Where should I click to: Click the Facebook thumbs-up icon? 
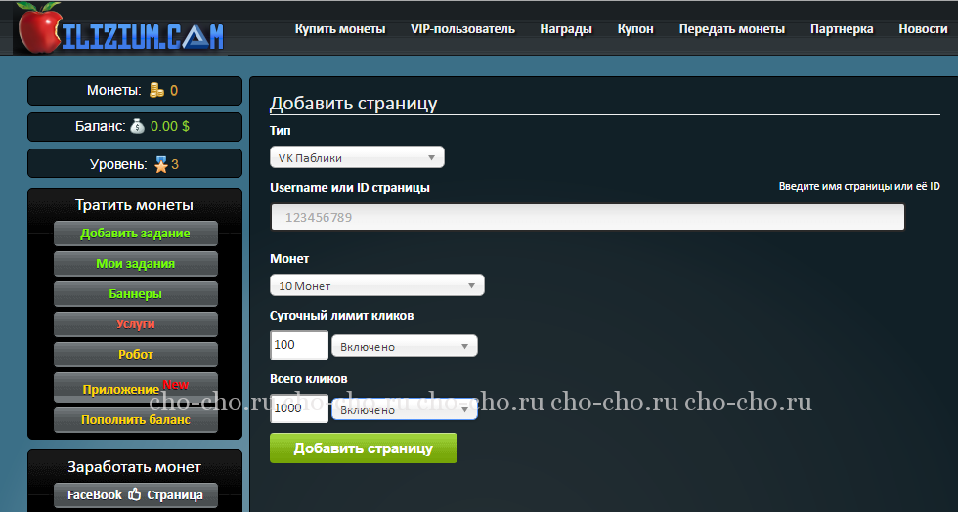135,495
